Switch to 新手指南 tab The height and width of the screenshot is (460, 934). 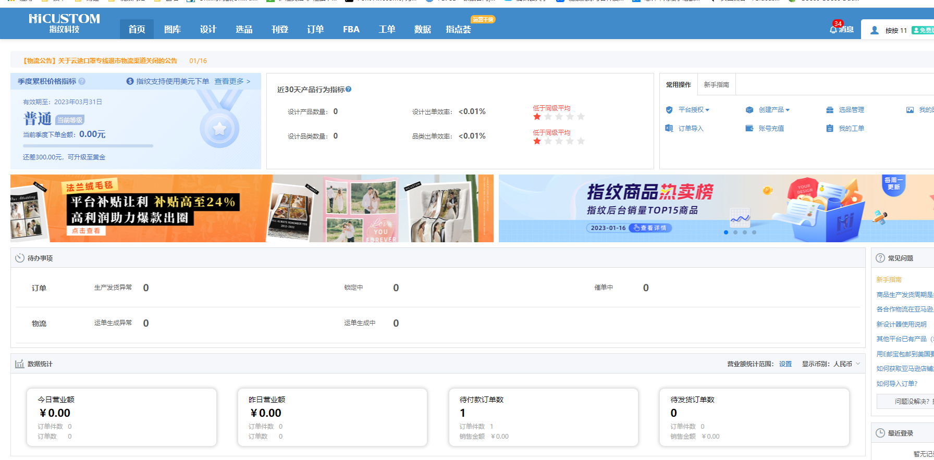(717, 84)
